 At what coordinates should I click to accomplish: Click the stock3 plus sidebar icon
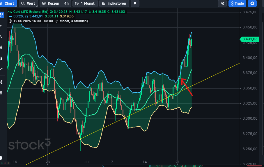point(1,15)
